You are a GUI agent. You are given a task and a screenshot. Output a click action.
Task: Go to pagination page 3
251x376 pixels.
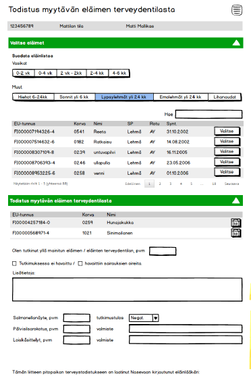coord(171,184)
